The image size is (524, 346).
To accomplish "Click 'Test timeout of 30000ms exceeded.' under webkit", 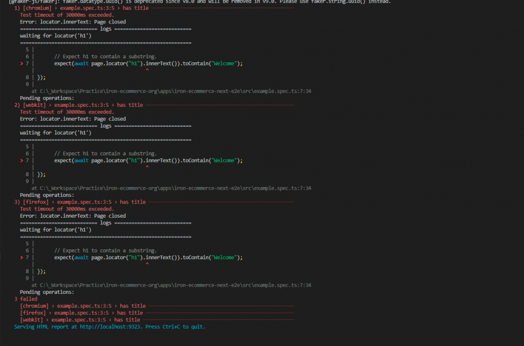I will click(67, 112).
